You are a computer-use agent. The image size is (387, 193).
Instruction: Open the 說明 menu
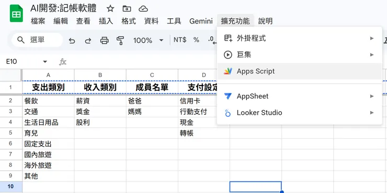[266, 21]
